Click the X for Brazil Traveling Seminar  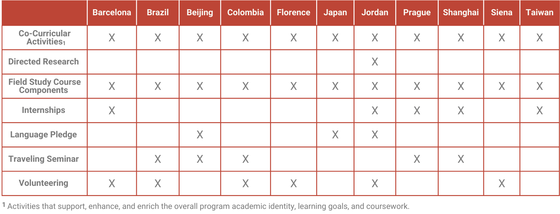click(158, 159)
